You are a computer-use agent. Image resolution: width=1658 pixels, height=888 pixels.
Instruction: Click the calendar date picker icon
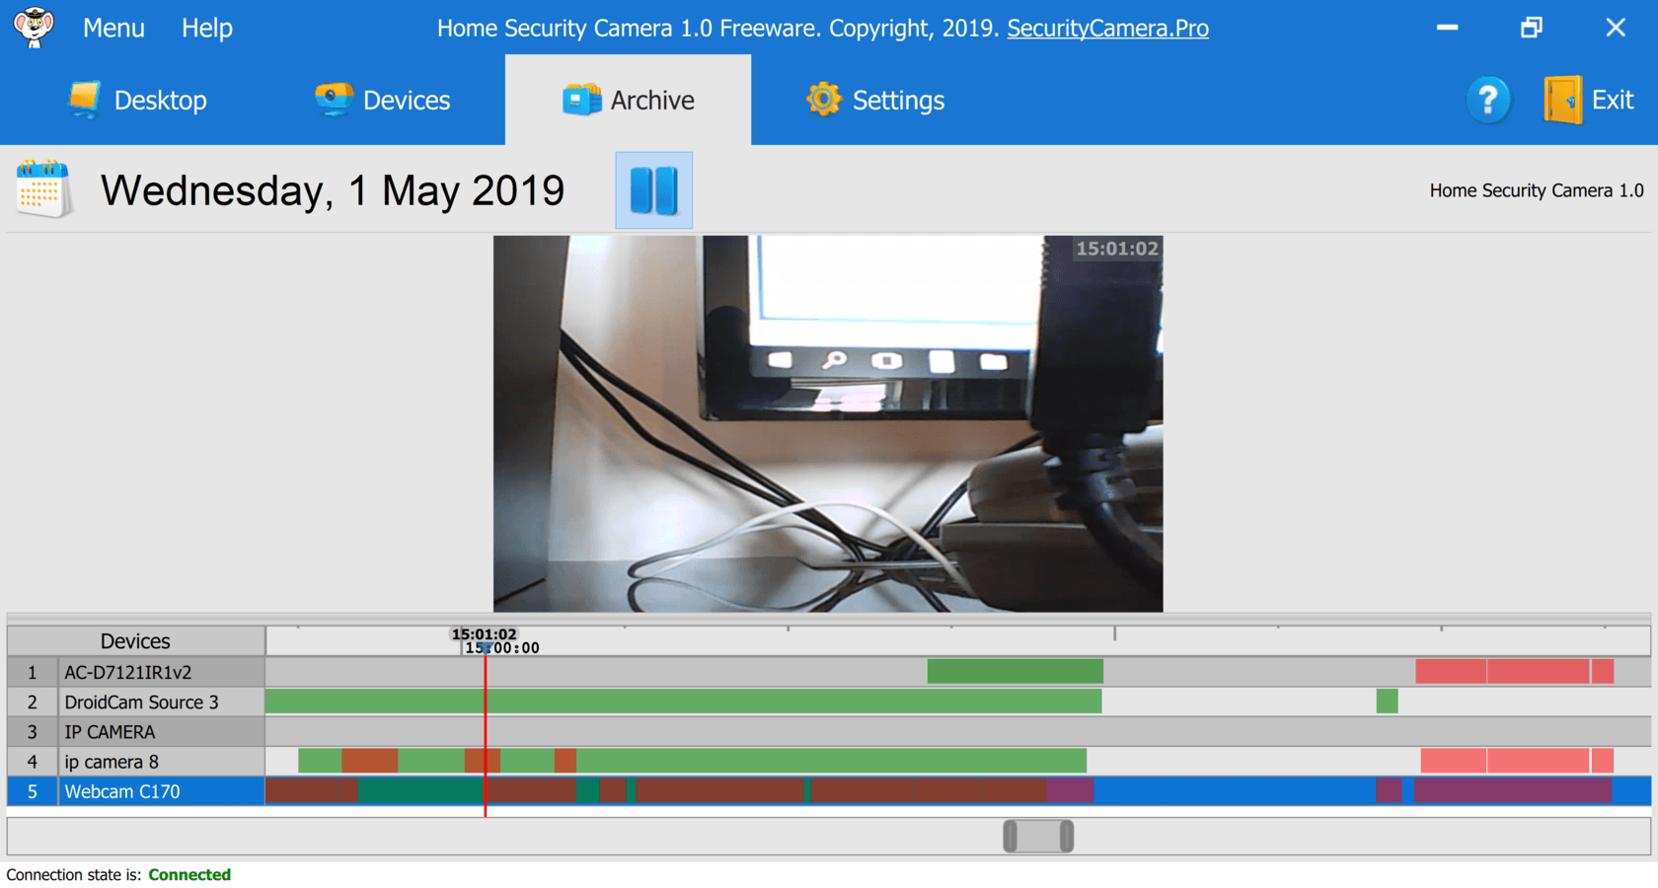[x=44, y=188]
